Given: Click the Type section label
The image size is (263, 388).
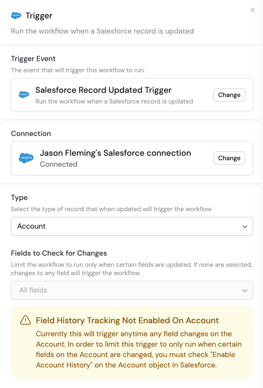Looking at the screenshot, I should (x=19, y=198).
